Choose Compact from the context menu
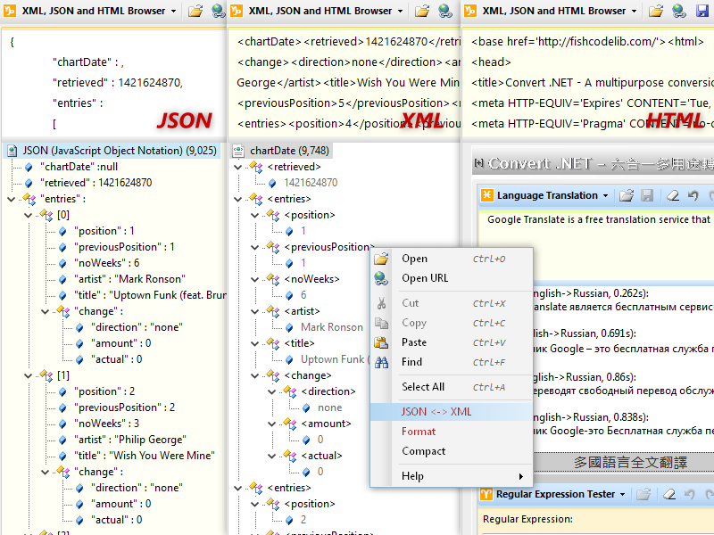Viewport: 714px width, 535px height. pyautogui.click(x=452, y=451)
